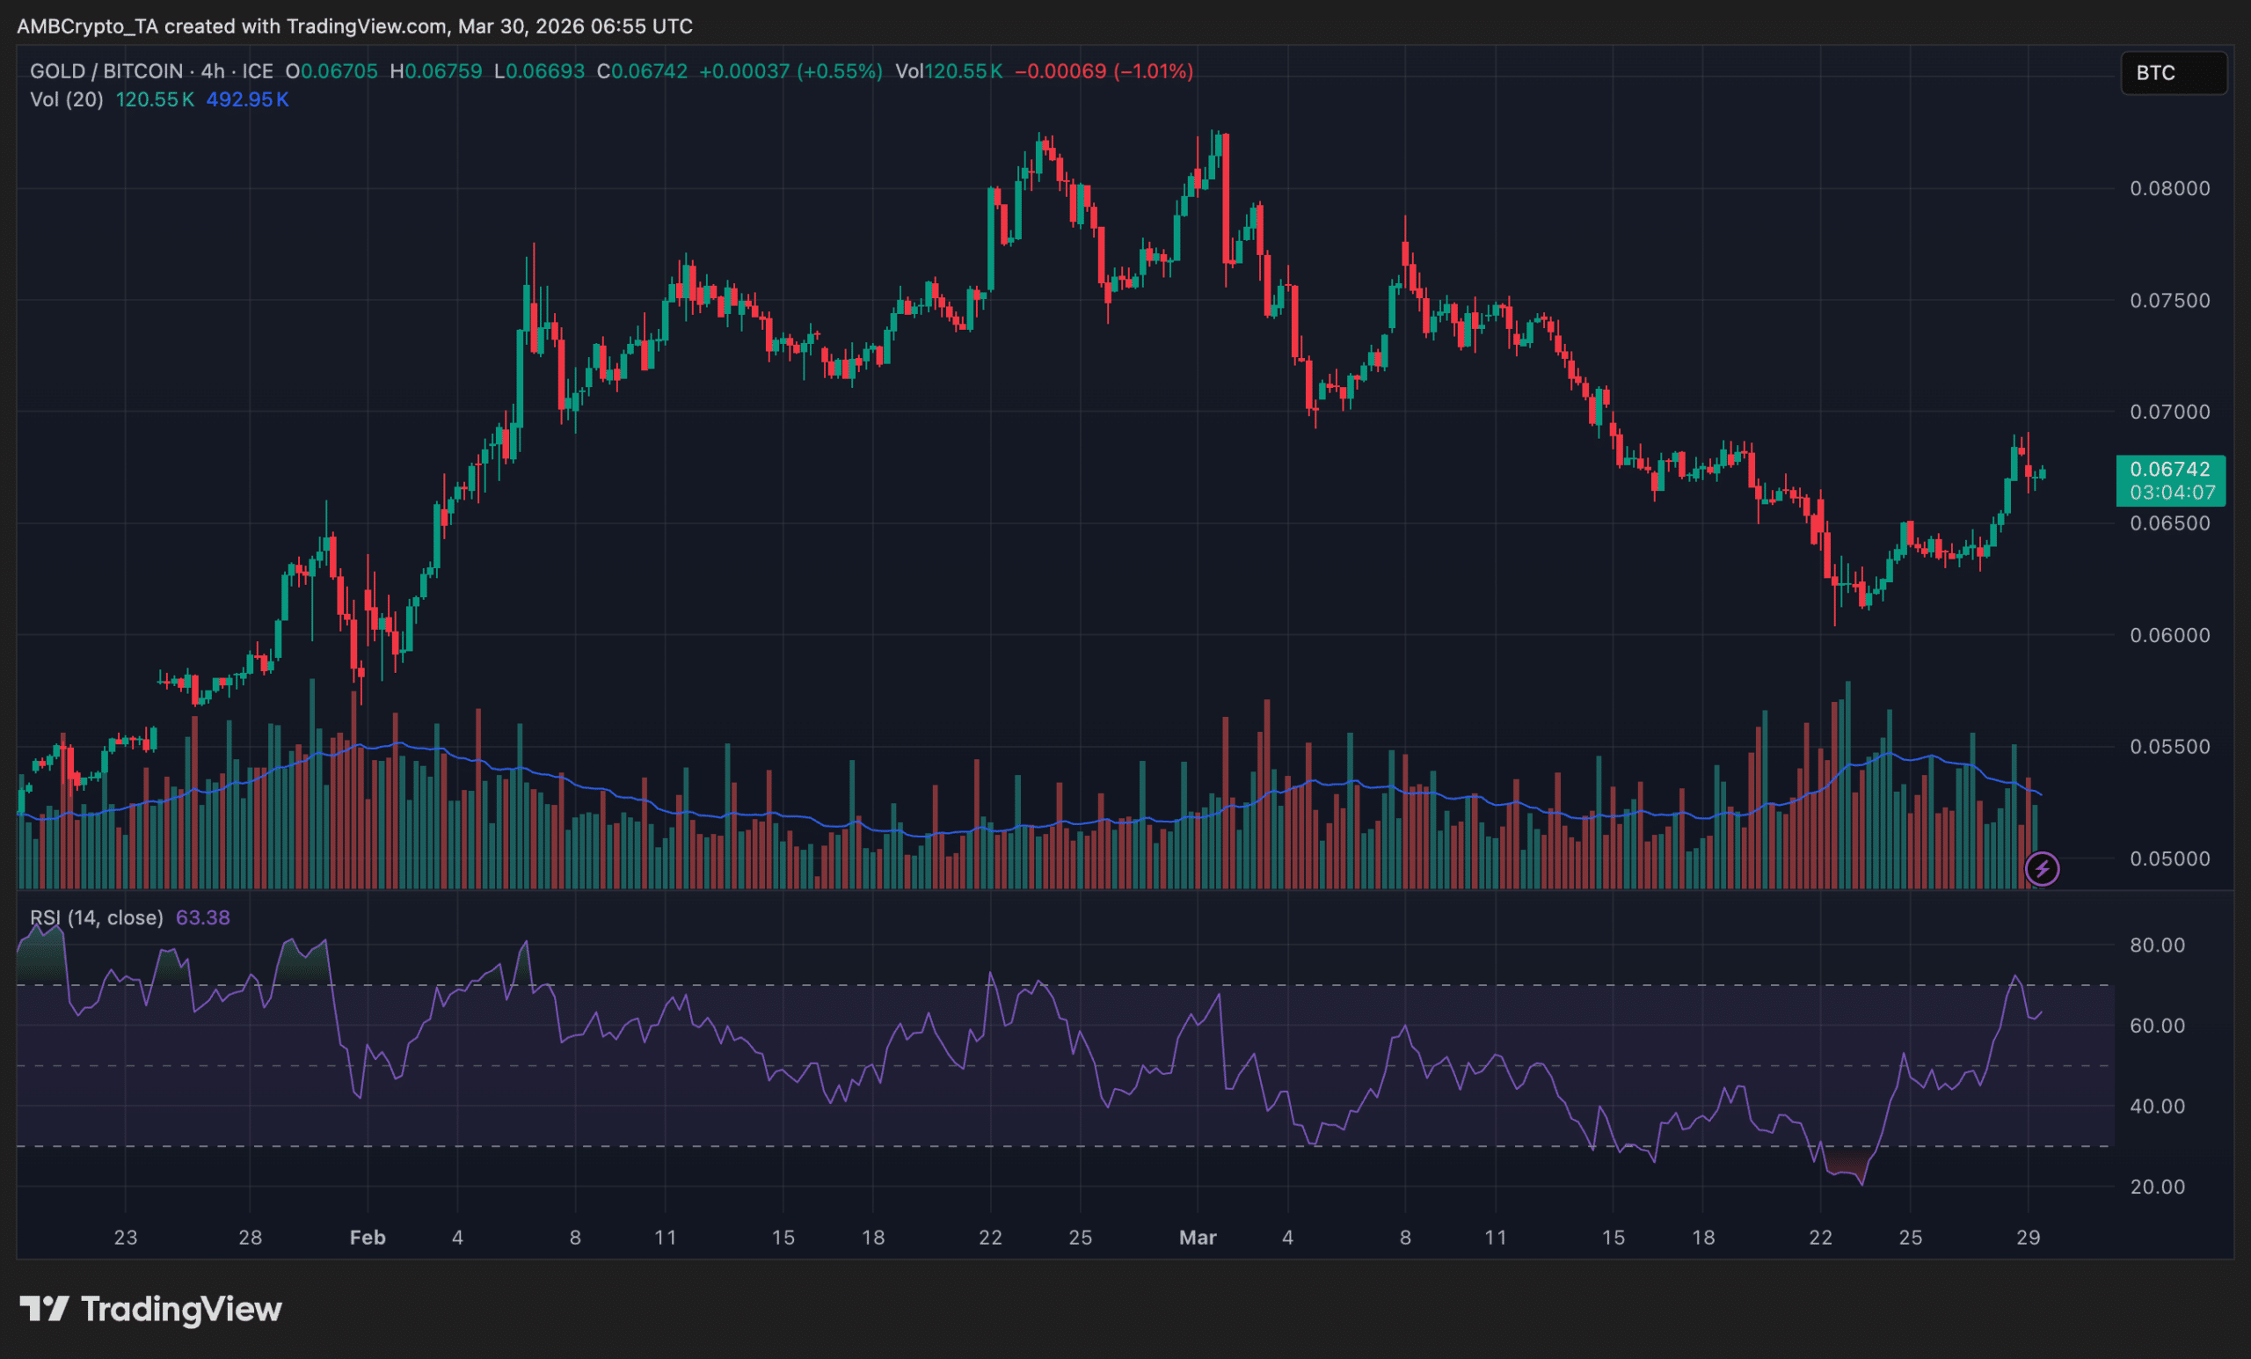Image resolution: width=2251 pixels, height=1359 pixels.
Task: Click the red change value −0.00069 (−1.01%)
Action: pyautogui.click(x=1104, y=71)
